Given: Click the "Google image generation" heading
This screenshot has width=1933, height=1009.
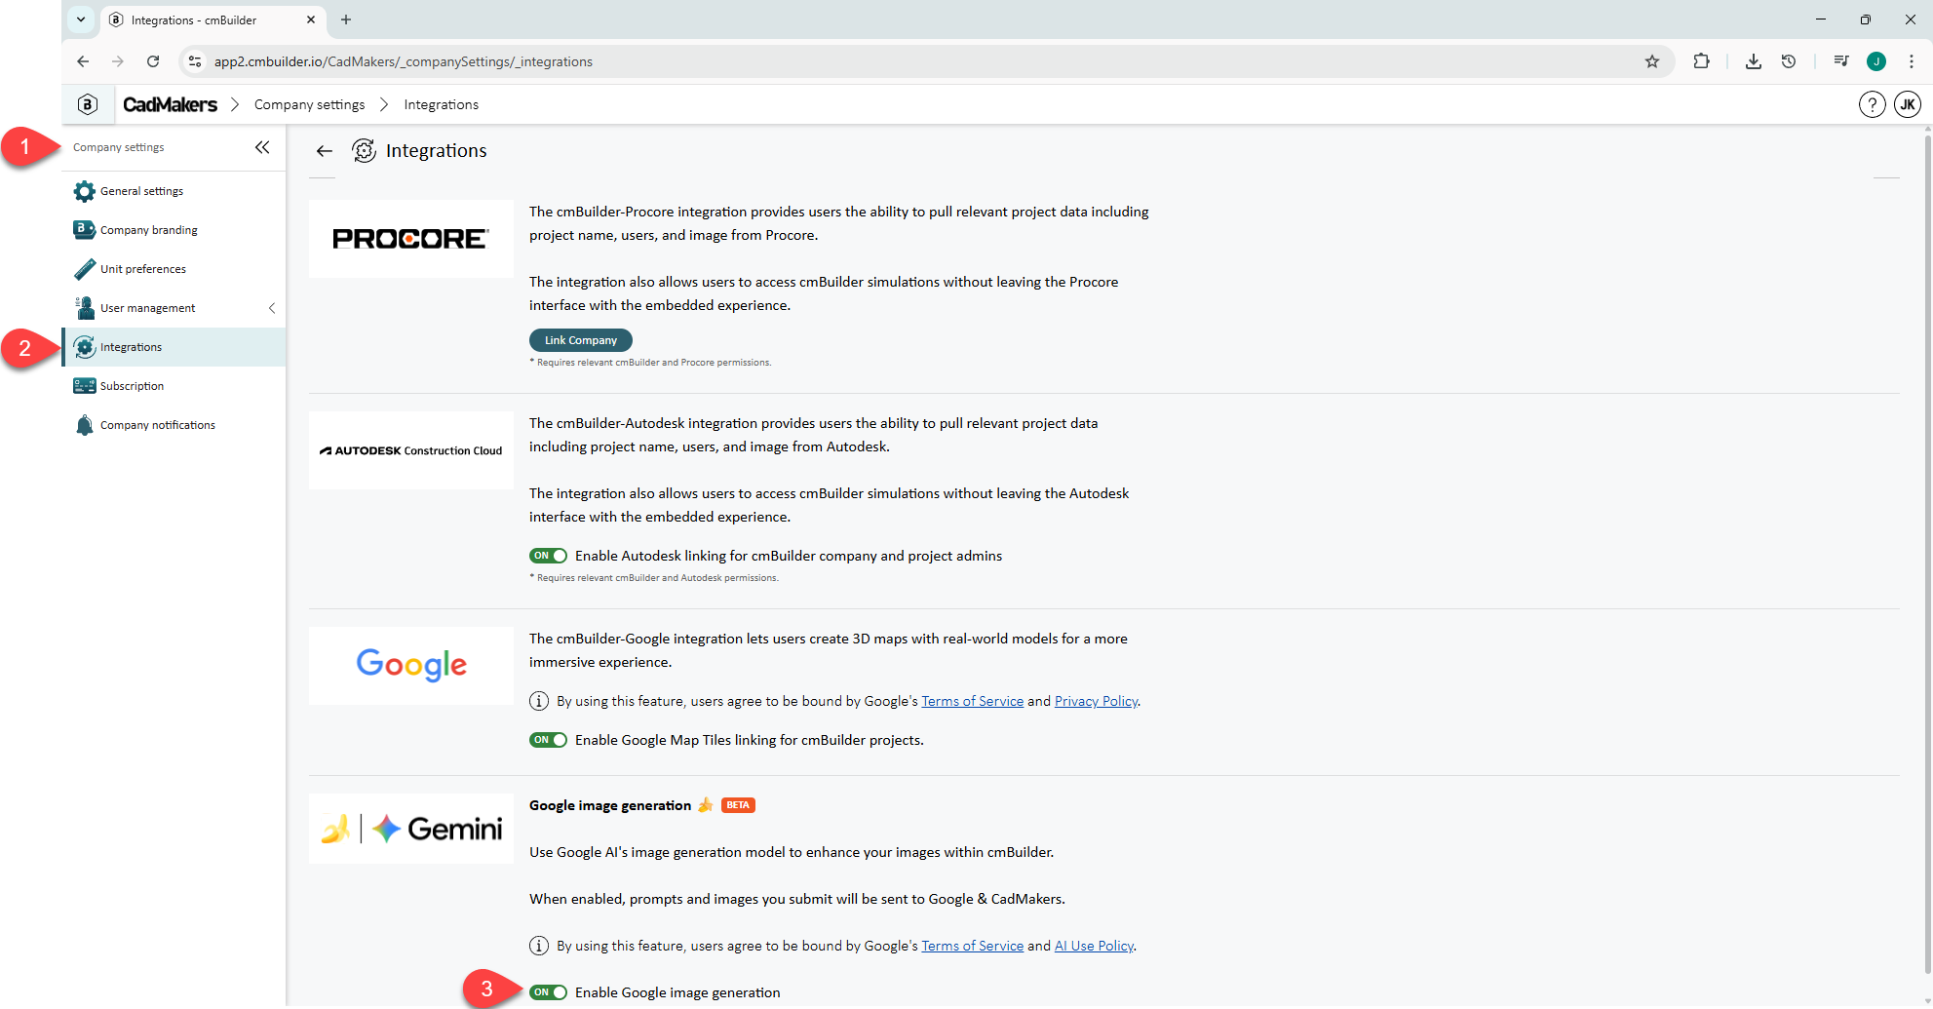Looking at the screenshot, I should pyautogui.click(x=610, y=805).
